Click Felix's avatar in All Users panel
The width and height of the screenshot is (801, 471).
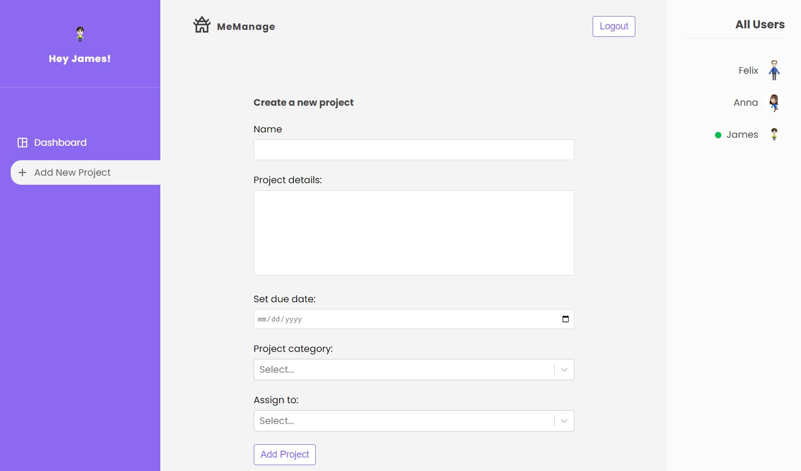774,70
